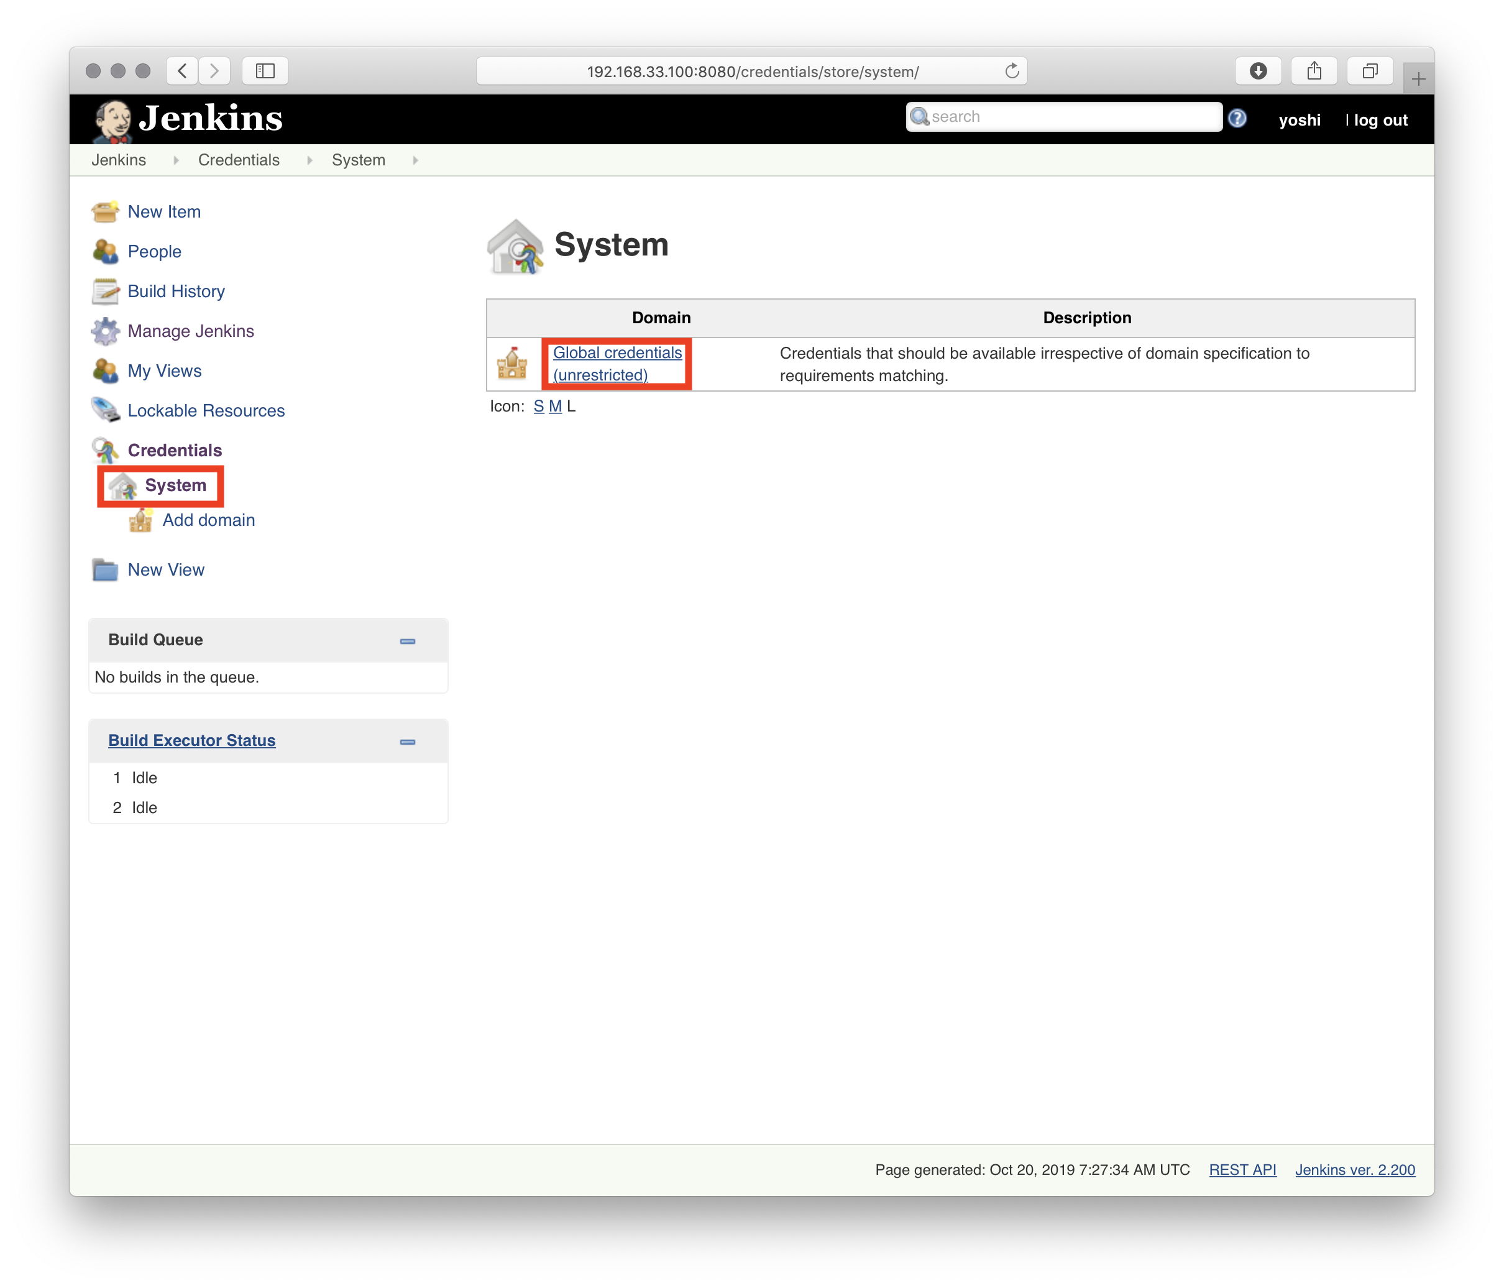Click the New Item box icon
Screen dimensions: 1504x1288
click(x=105, y=212)
